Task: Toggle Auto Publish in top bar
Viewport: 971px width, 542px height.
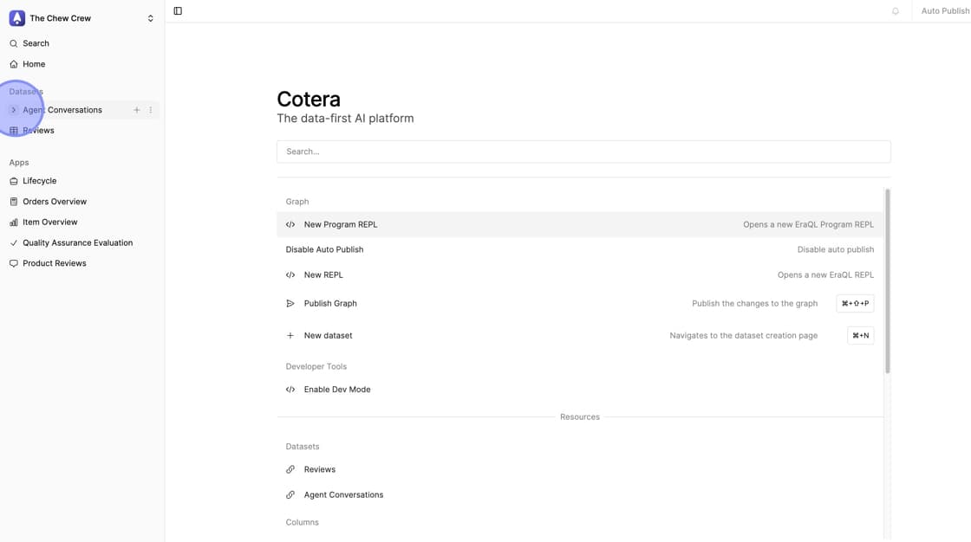Action: pos(944,11)
